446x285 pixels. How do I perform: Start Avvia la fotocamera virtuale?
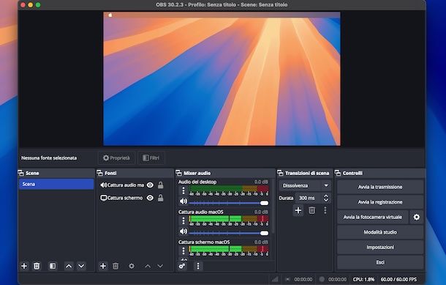click(x=373, y=217)
